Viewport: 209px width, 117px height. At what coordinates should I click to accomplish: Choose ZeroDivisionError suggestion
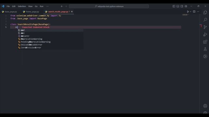[x=51, y=48]
